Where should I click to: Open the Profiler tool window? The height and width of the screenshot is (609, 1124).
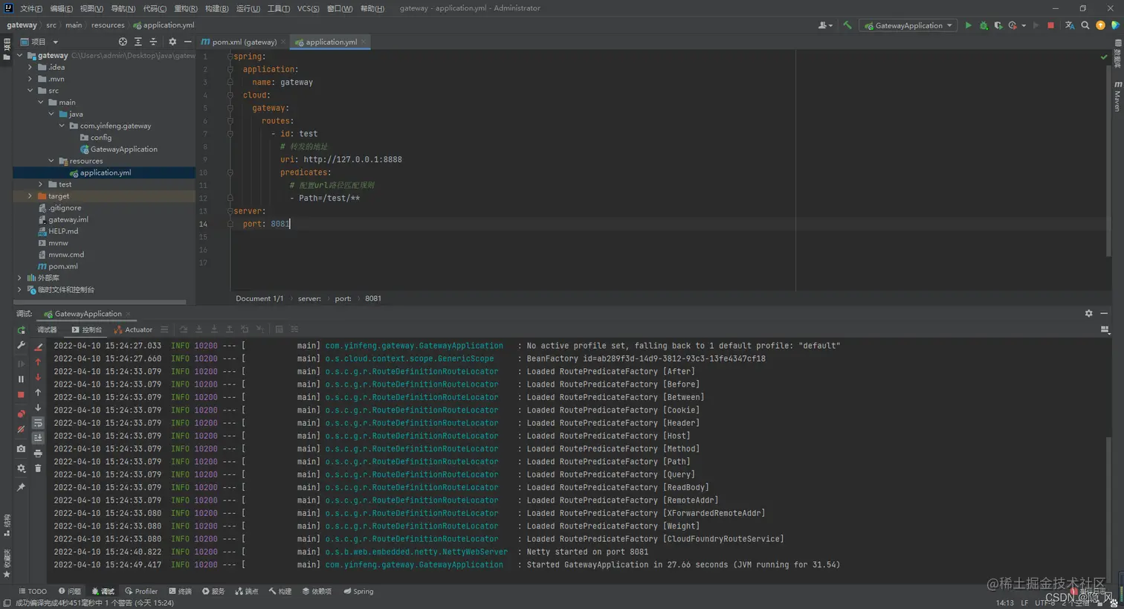coord(141,591)
